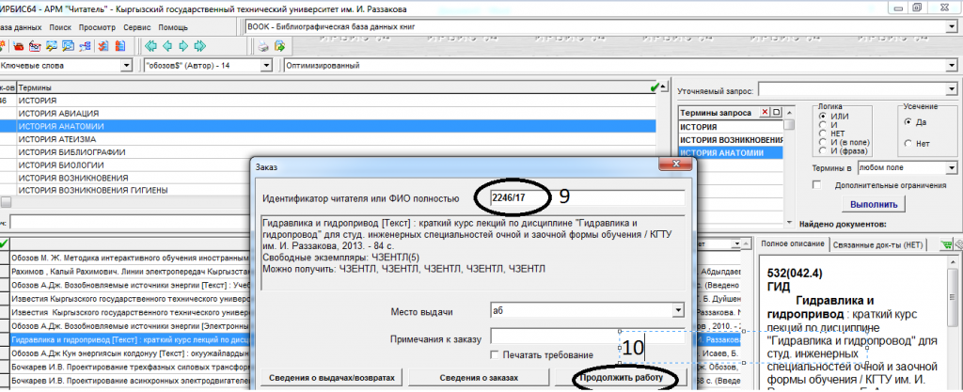Click the export icon next to printer
Image resolution: width=963 pixels, height=392 pixels.
coord(280,46)
